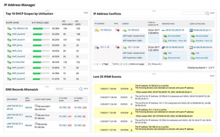This screenshot has height=137, width=220.
Task: Click the last page arrow in conflicts pagination
Action: (x=126, y=64)
